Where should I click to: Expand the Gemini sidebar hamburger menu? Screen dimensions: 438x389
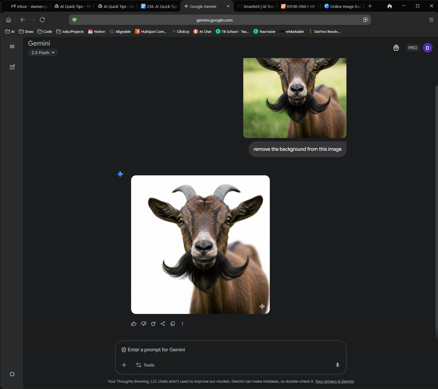coord(12,46)
